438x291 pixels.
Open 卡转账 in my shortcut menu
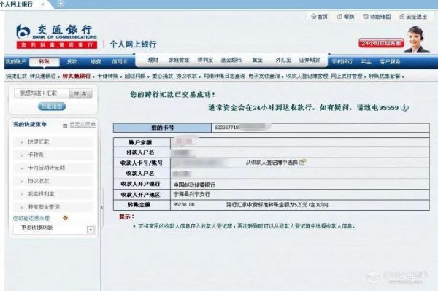pyautogui.click(x=36, y=155)
